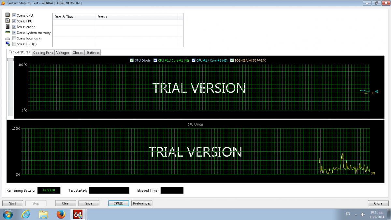Toggle CPU #1 / Core #2 graph checkbox

[x=194, y=60]
